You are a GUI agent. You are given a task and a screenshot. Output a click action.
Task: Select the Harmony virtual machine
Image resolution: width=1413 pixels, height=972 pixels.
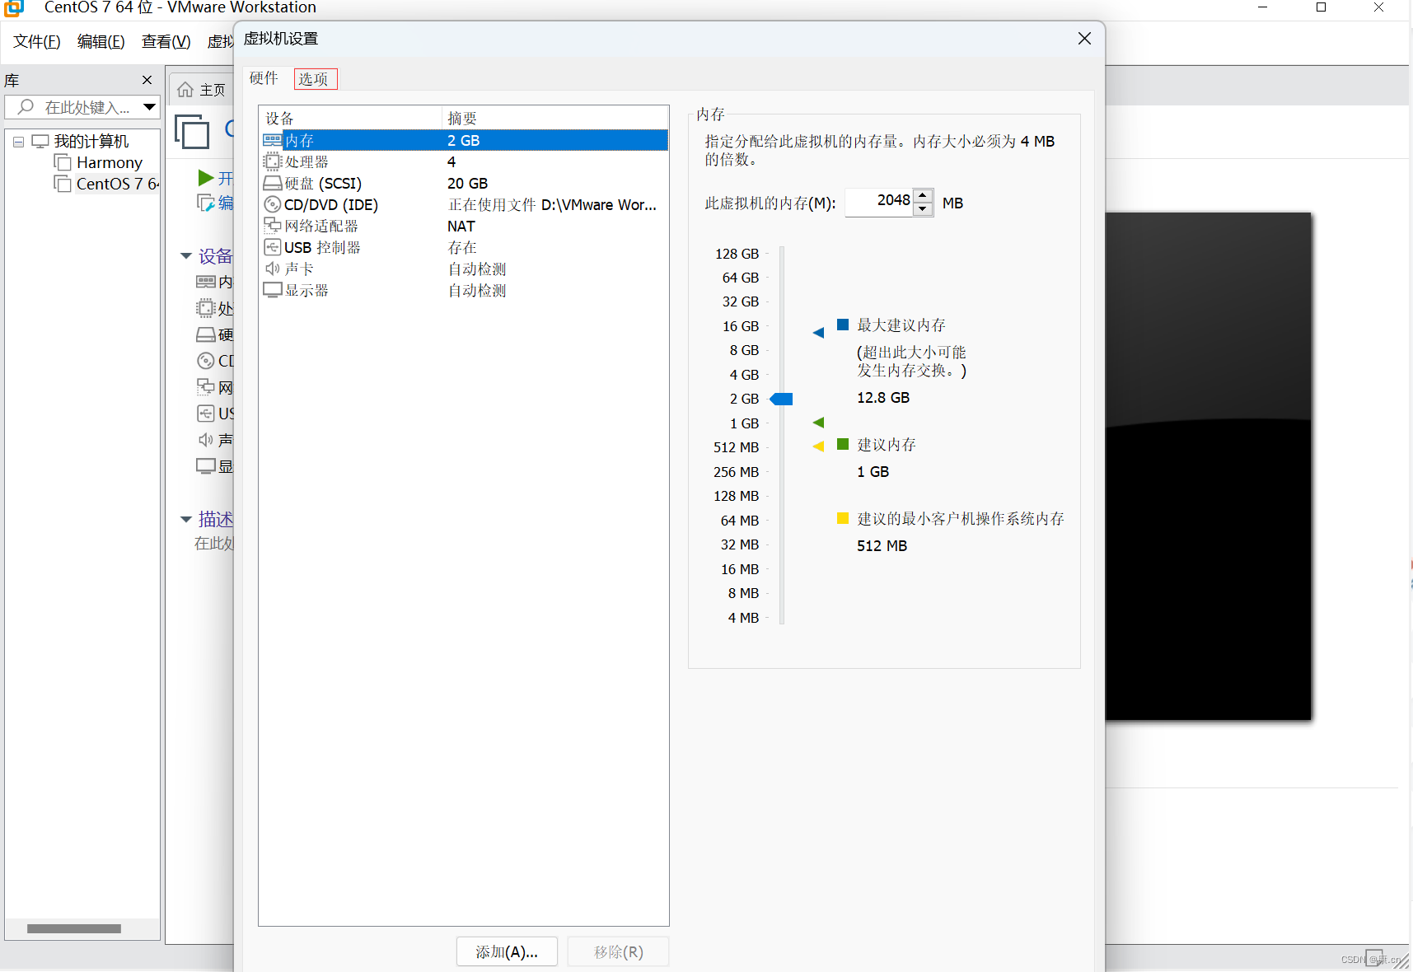click(108, 162)
